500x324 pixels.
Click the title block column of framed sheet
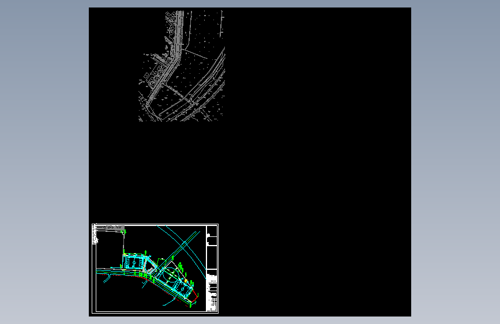tap(212, 268)
